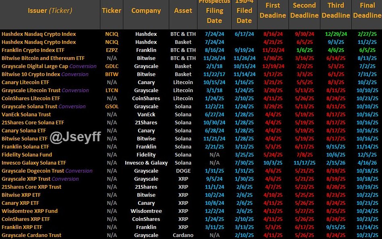Click the Company column header

tap(146, 11)
